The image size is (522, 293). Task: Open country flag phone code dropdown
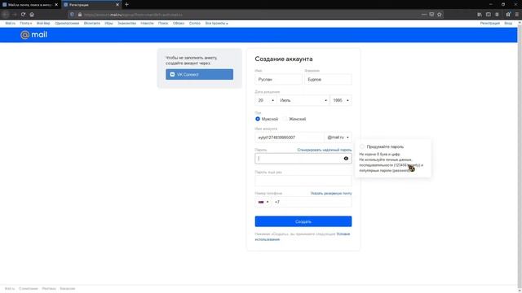click(263, 202)
